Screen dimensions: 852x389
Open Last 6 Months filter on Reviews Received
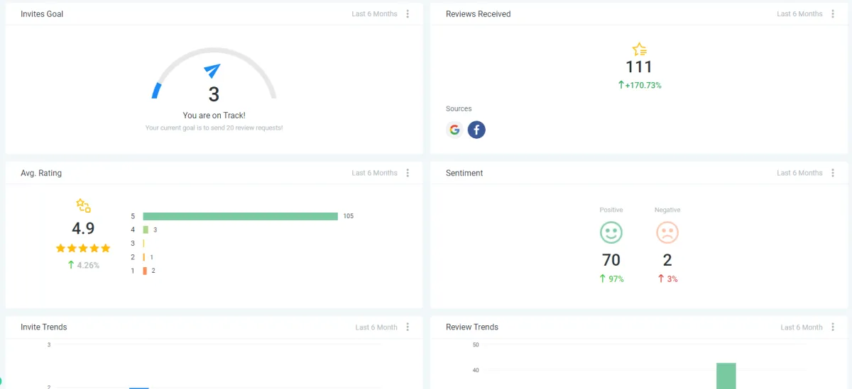tap(799, 14)
